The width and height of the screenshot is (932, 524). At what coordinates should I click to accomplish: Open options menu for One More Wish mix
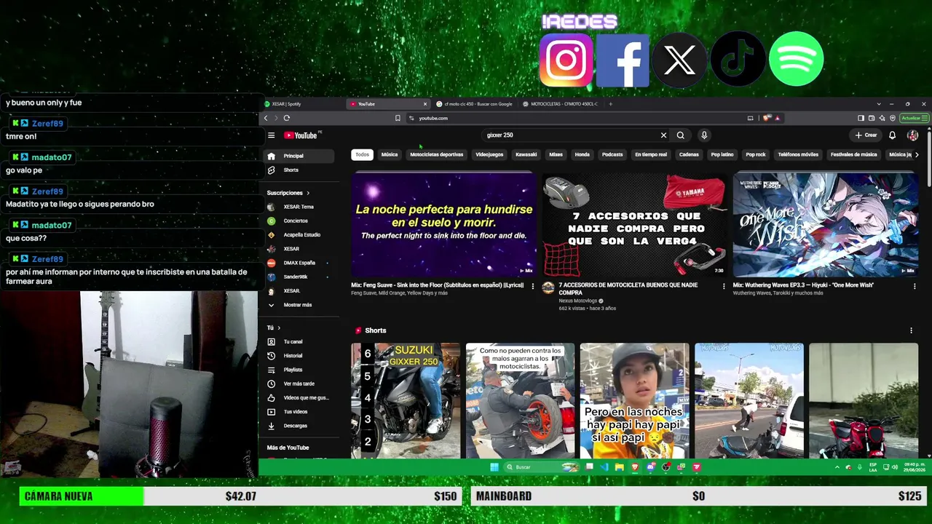915,287
